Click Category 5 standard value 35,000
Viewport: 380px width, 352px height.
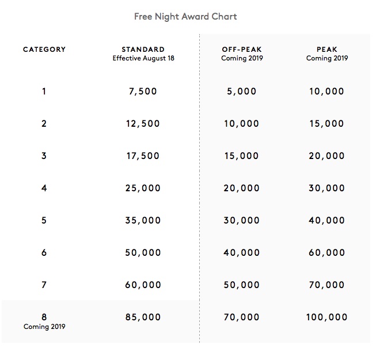143,220
